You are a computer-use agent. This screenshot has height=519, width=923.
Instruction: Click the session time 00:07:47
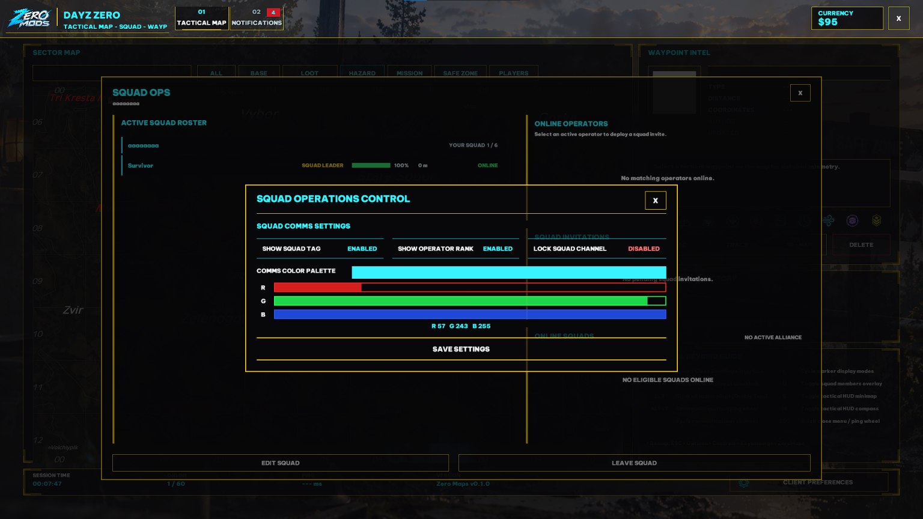pos(47,484)
